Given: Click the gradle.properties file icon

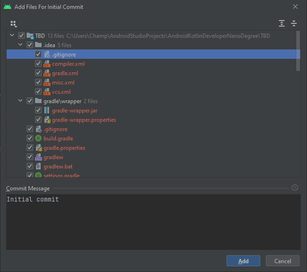Looking at the screenshot, I should 39,148.
